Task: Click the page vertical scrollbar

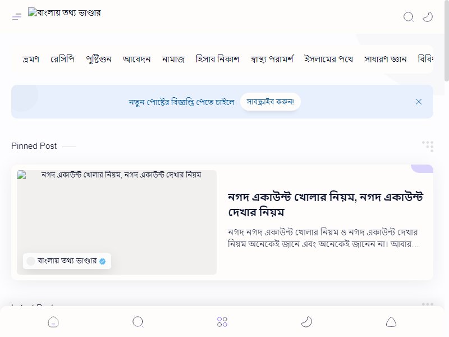Action: pyautogui.click(x=446, y=40)
